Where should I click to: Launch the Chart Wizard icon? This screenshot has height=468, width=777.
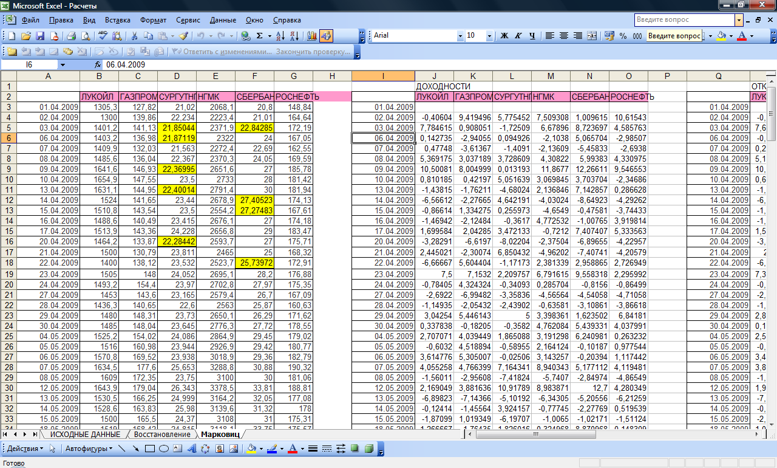(x=311, y=36)
